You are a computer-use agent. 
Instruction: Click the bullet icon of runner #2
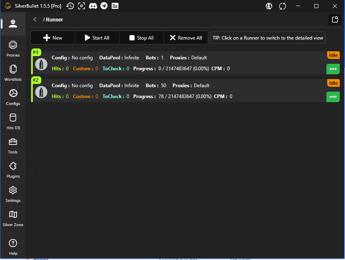[41, 92]
